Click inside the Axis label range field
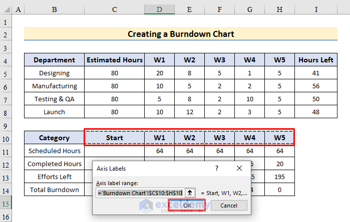350x222 pixels. tap(140, 193)
